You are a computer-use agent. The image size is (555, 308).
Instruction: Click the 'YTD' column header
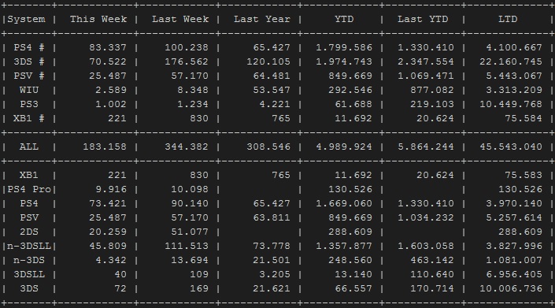pos(344,19)
